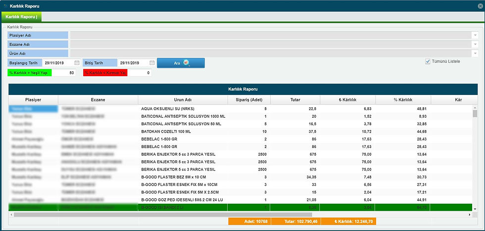Select B-GOOD GOZ PED IDESENLI 5X6.2 CM 24 LU row

click(x=241, y=200)
